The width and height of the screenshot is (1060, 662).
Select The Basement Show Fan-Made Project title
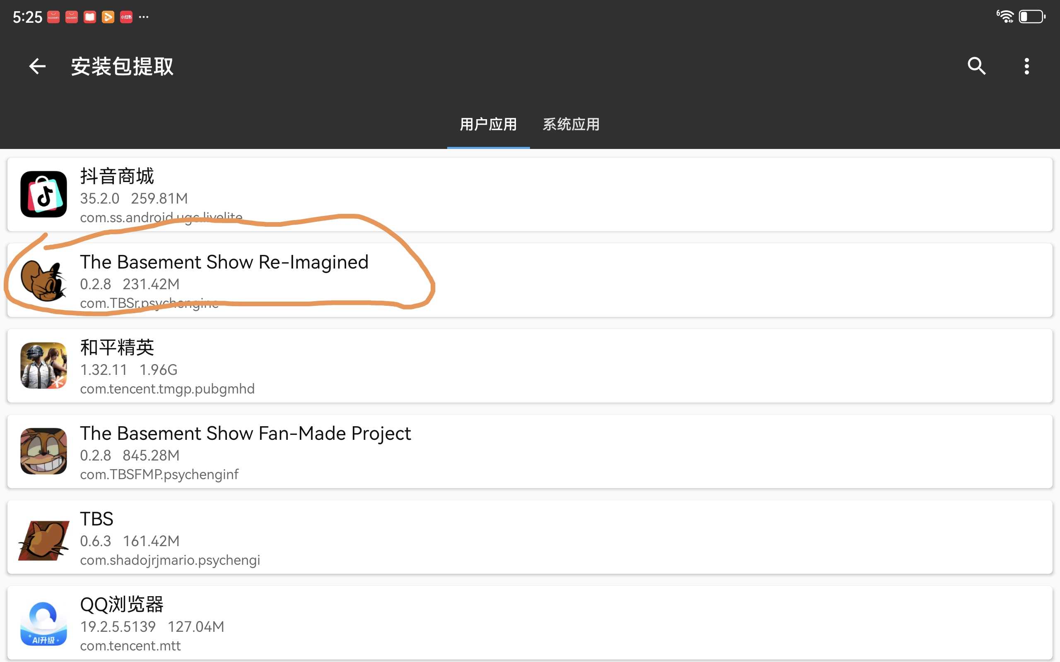245,433
